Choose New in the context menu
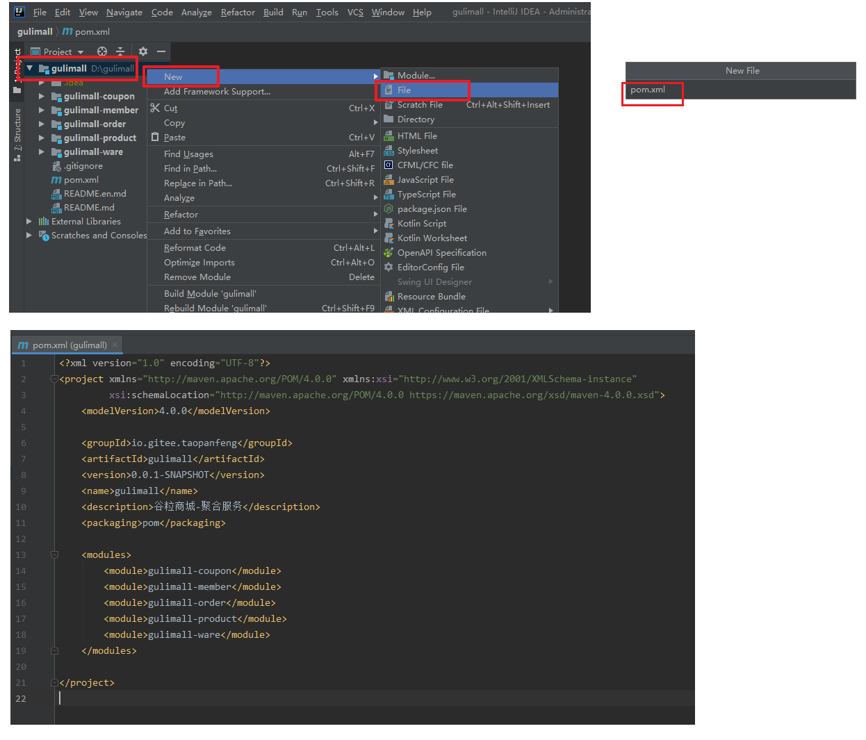This screenshot has width=866, height=740. [x=264, y=76]
